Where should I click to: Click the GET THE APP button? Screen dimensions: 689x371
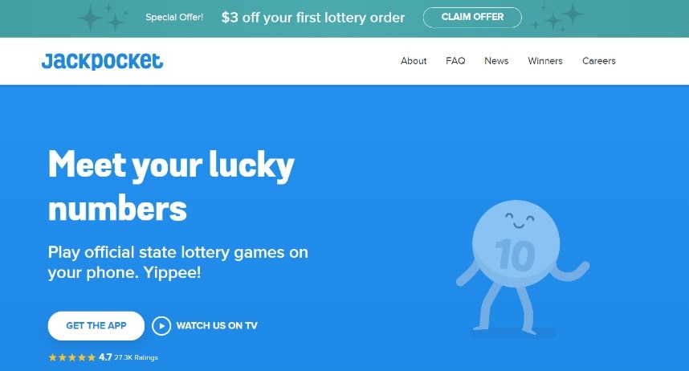96,326
